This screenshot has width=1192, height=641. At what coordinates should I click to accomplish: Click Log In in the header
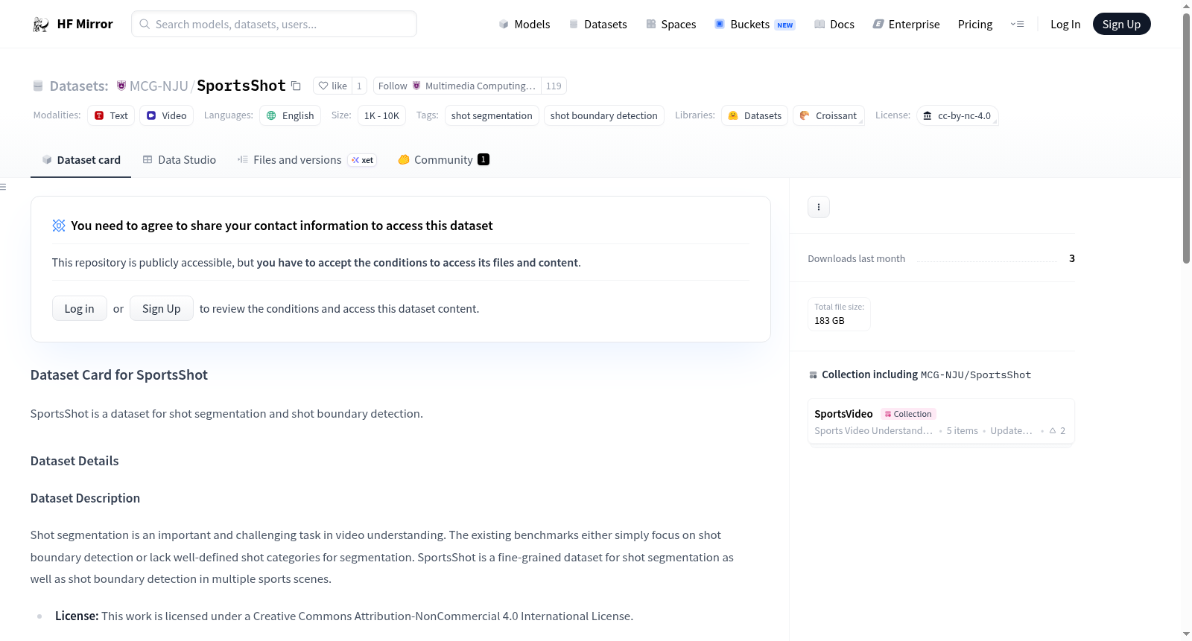point(1065,24)
